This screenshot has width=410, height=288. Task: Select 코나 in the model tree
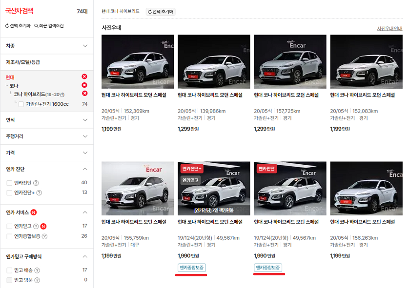(14, 86)
